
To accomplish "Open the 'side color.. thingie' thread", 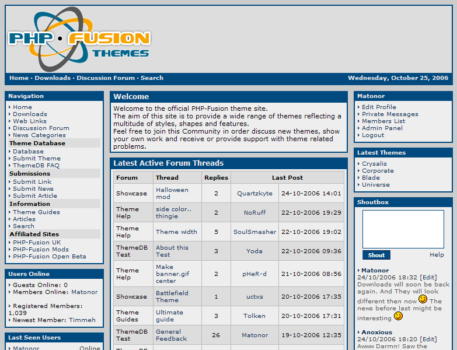I will (173, 212).
